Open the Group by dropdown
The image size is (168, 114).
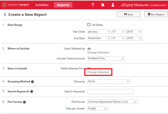click(x=109, y=81)
